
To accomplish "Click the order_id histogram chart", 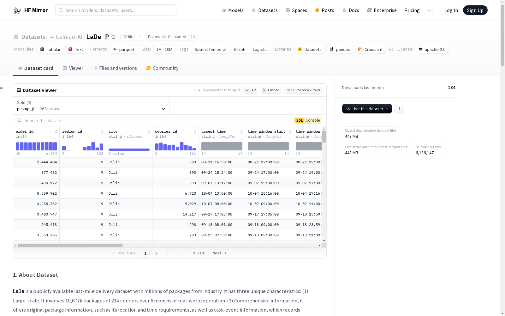I will click(36, 146).
